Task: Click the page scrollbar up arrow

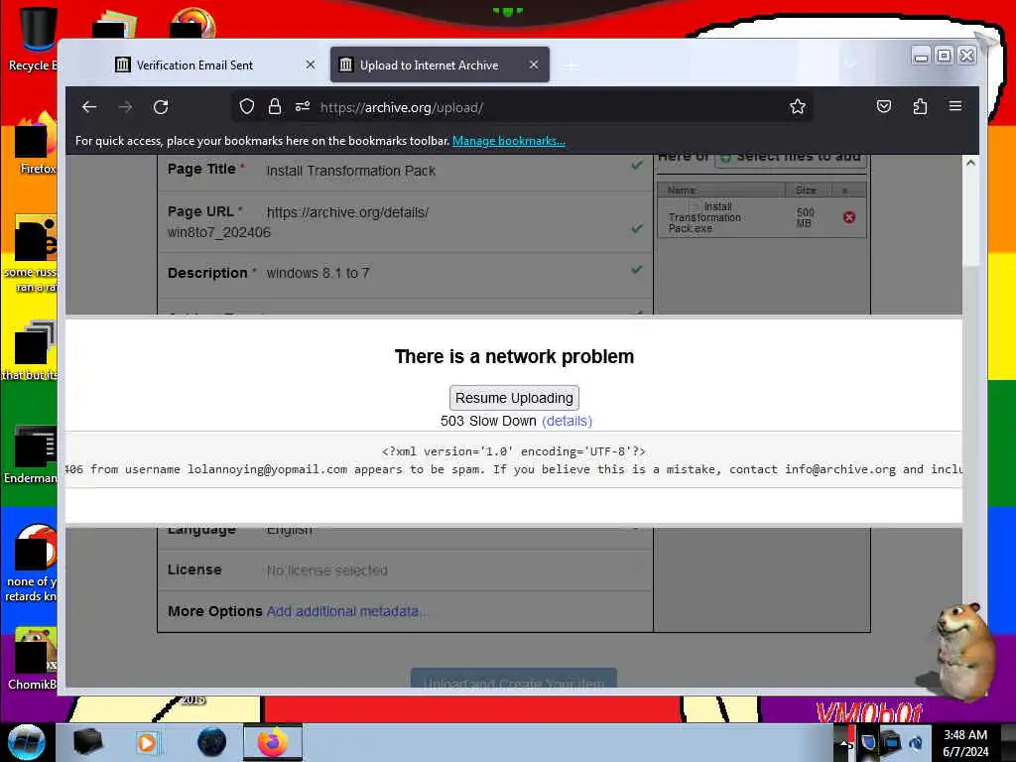Action: (x=970, y=164)
